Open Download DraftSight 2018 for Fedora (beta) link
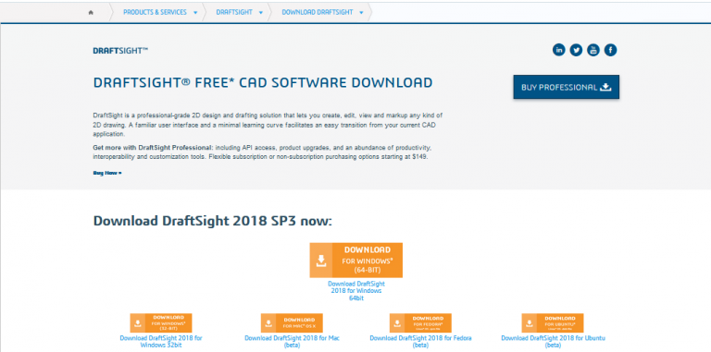Image resolution: width=711 pixels, height=352 pixels. 420,342
